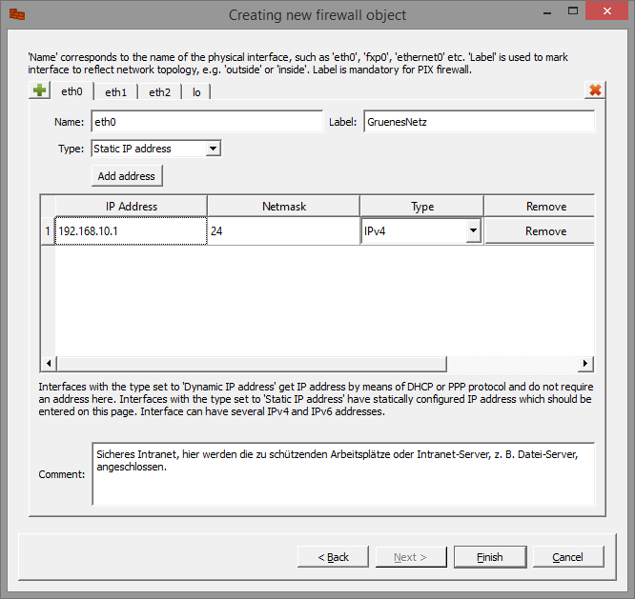The height and width of the screenshot is (599, 635).
Task: Click the interface Name field
Action: coord(207,122)
